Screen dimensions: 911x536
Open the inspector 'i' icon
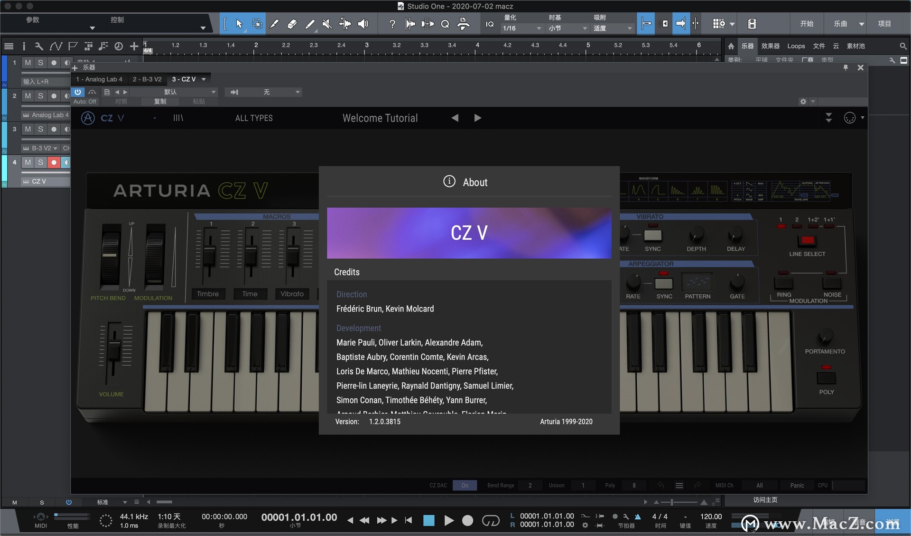coord(24,46)
